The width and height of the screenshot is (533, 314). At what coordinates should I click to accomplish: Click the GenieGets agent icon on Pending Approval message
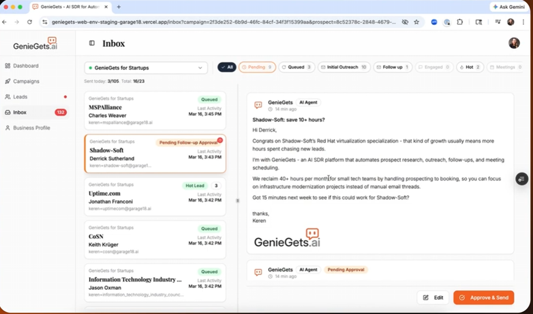[259, 272]
